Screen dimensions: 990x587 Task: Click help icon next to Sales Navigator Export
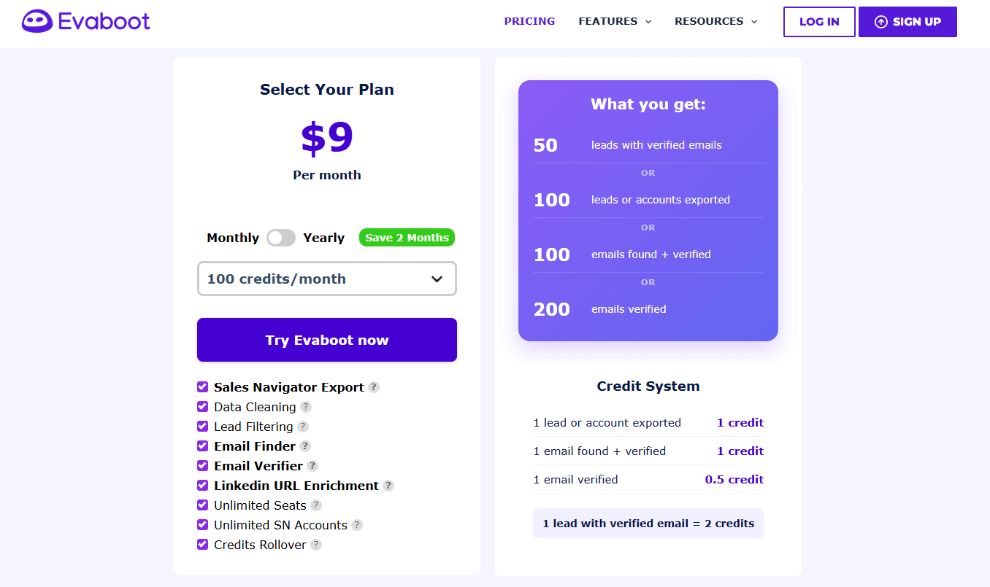click(x=374, y=387)
